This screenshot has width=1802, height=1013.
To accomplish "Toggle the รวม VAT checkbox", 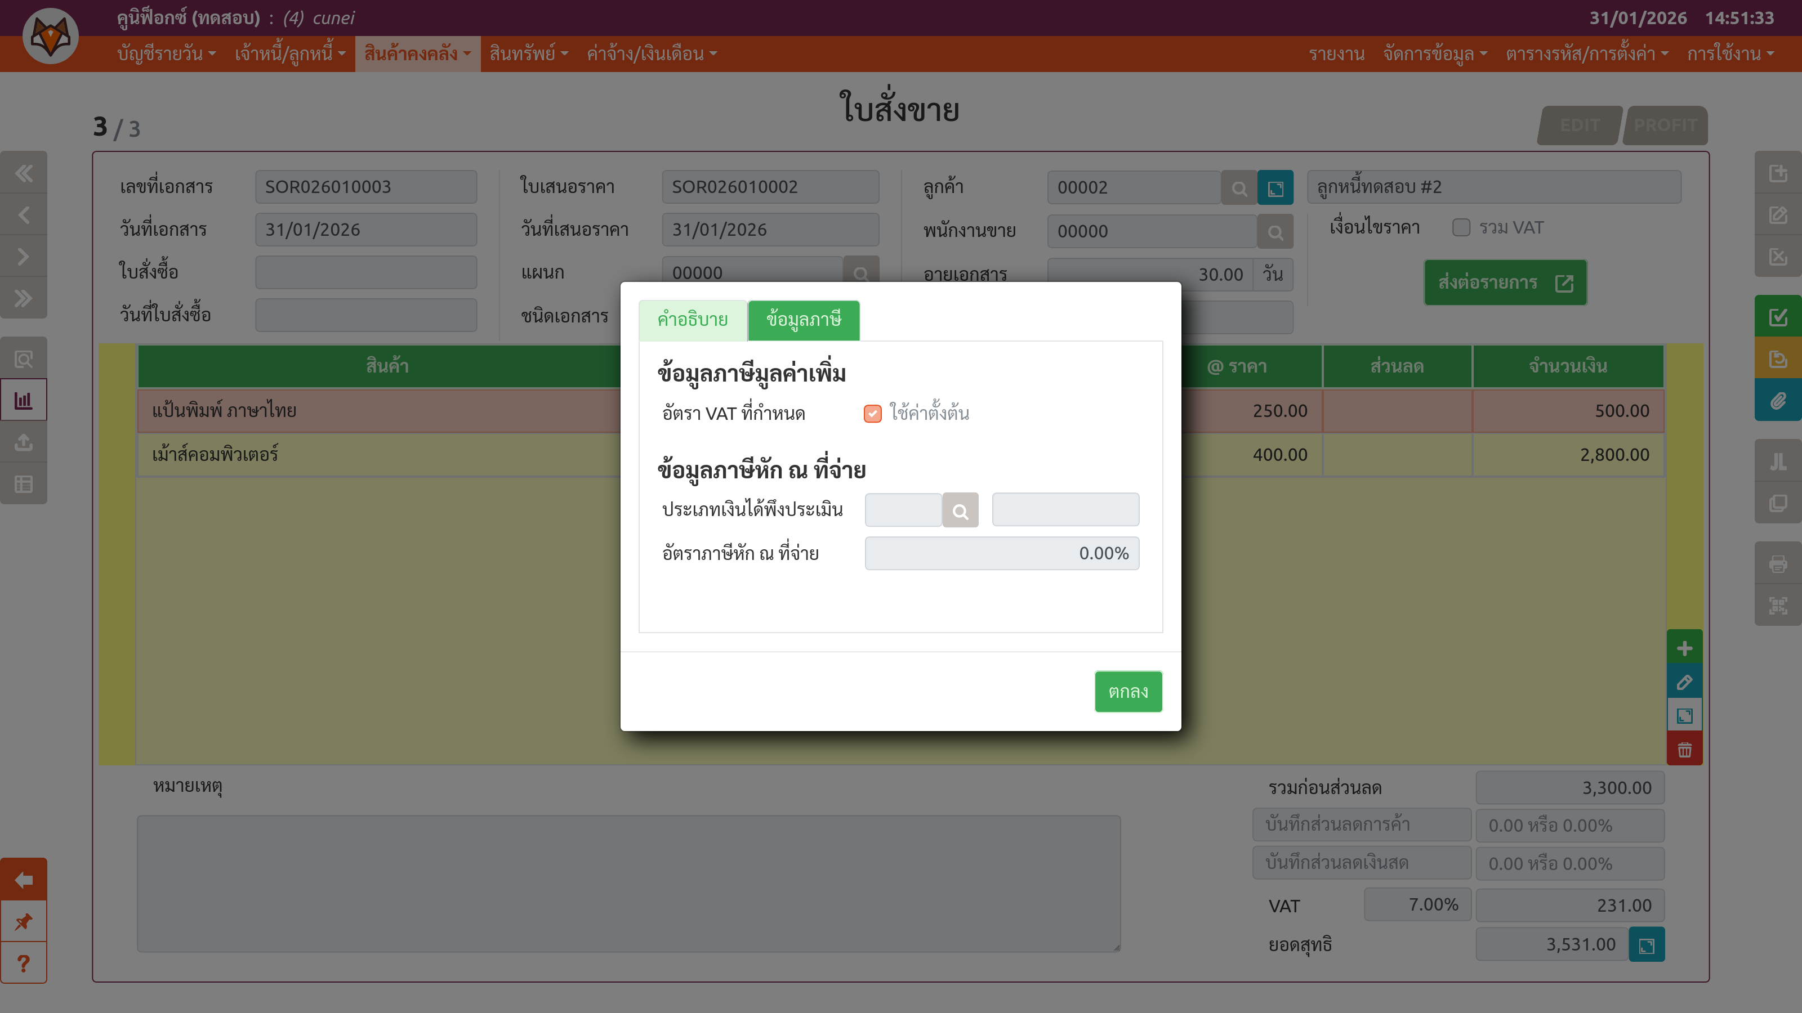I will click(1461, 228).
